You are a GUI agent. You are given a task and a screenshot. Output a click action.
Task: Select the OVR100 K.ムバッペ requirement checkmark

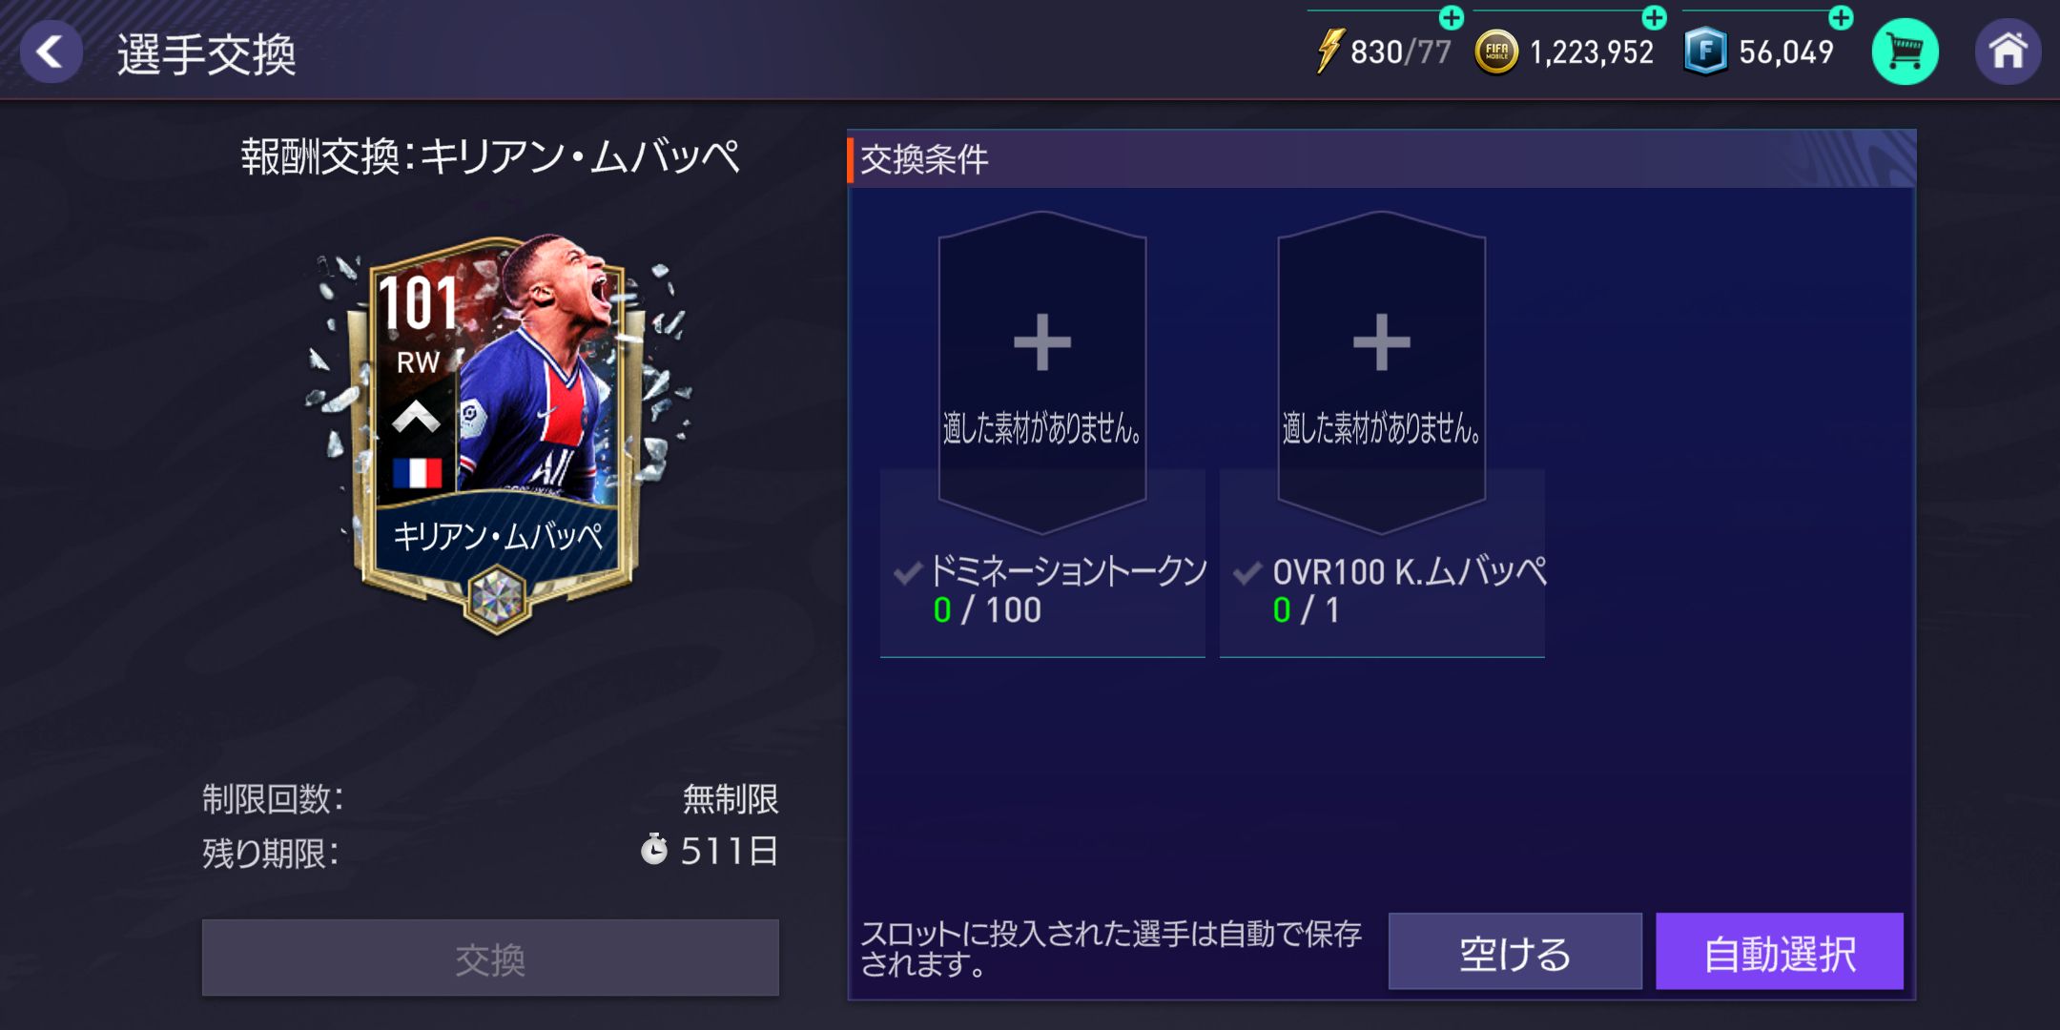coord(1247,573)
